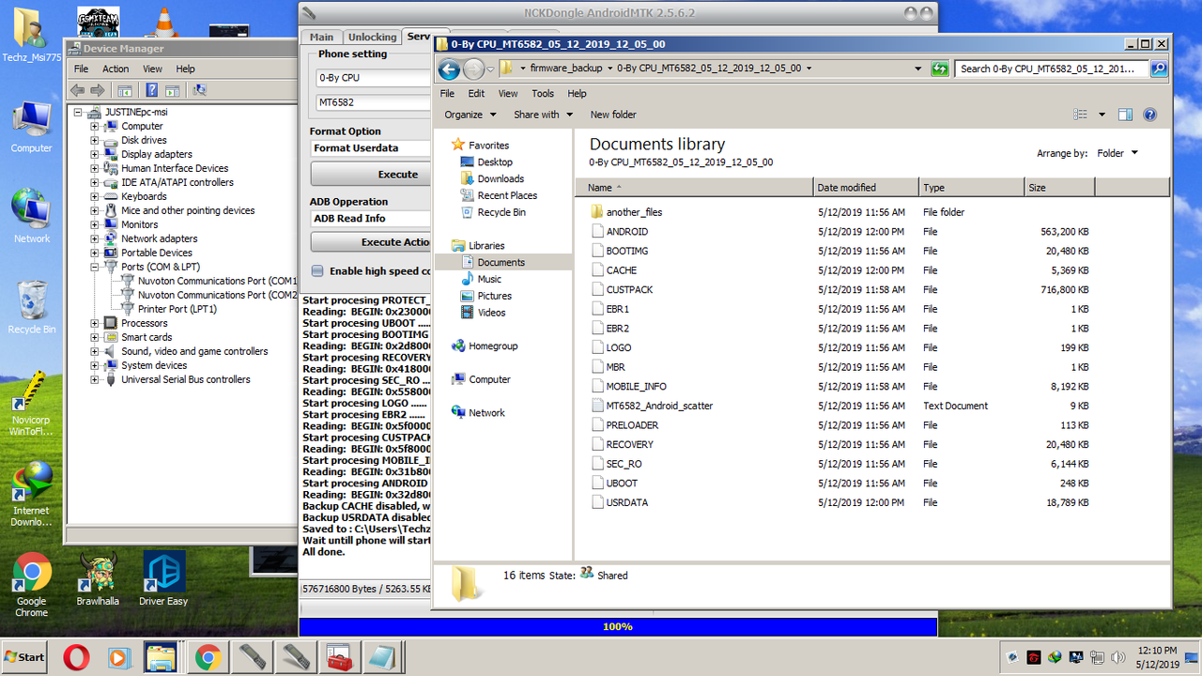This screenshot has height=676, width=1202.
Task: Expand the Display adapters node
Action: coord(95,154)
